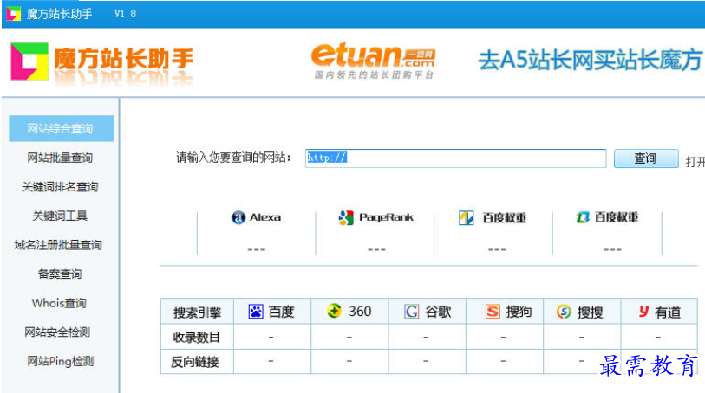Click the first 百度权重 blue-yellow icon
This screenshot has height=393, width=705.
click(467, 217)
